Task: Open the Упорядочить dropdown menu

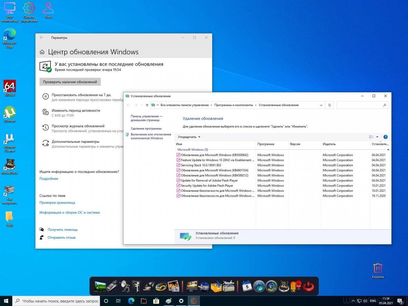Action: [x=189, y=137]
